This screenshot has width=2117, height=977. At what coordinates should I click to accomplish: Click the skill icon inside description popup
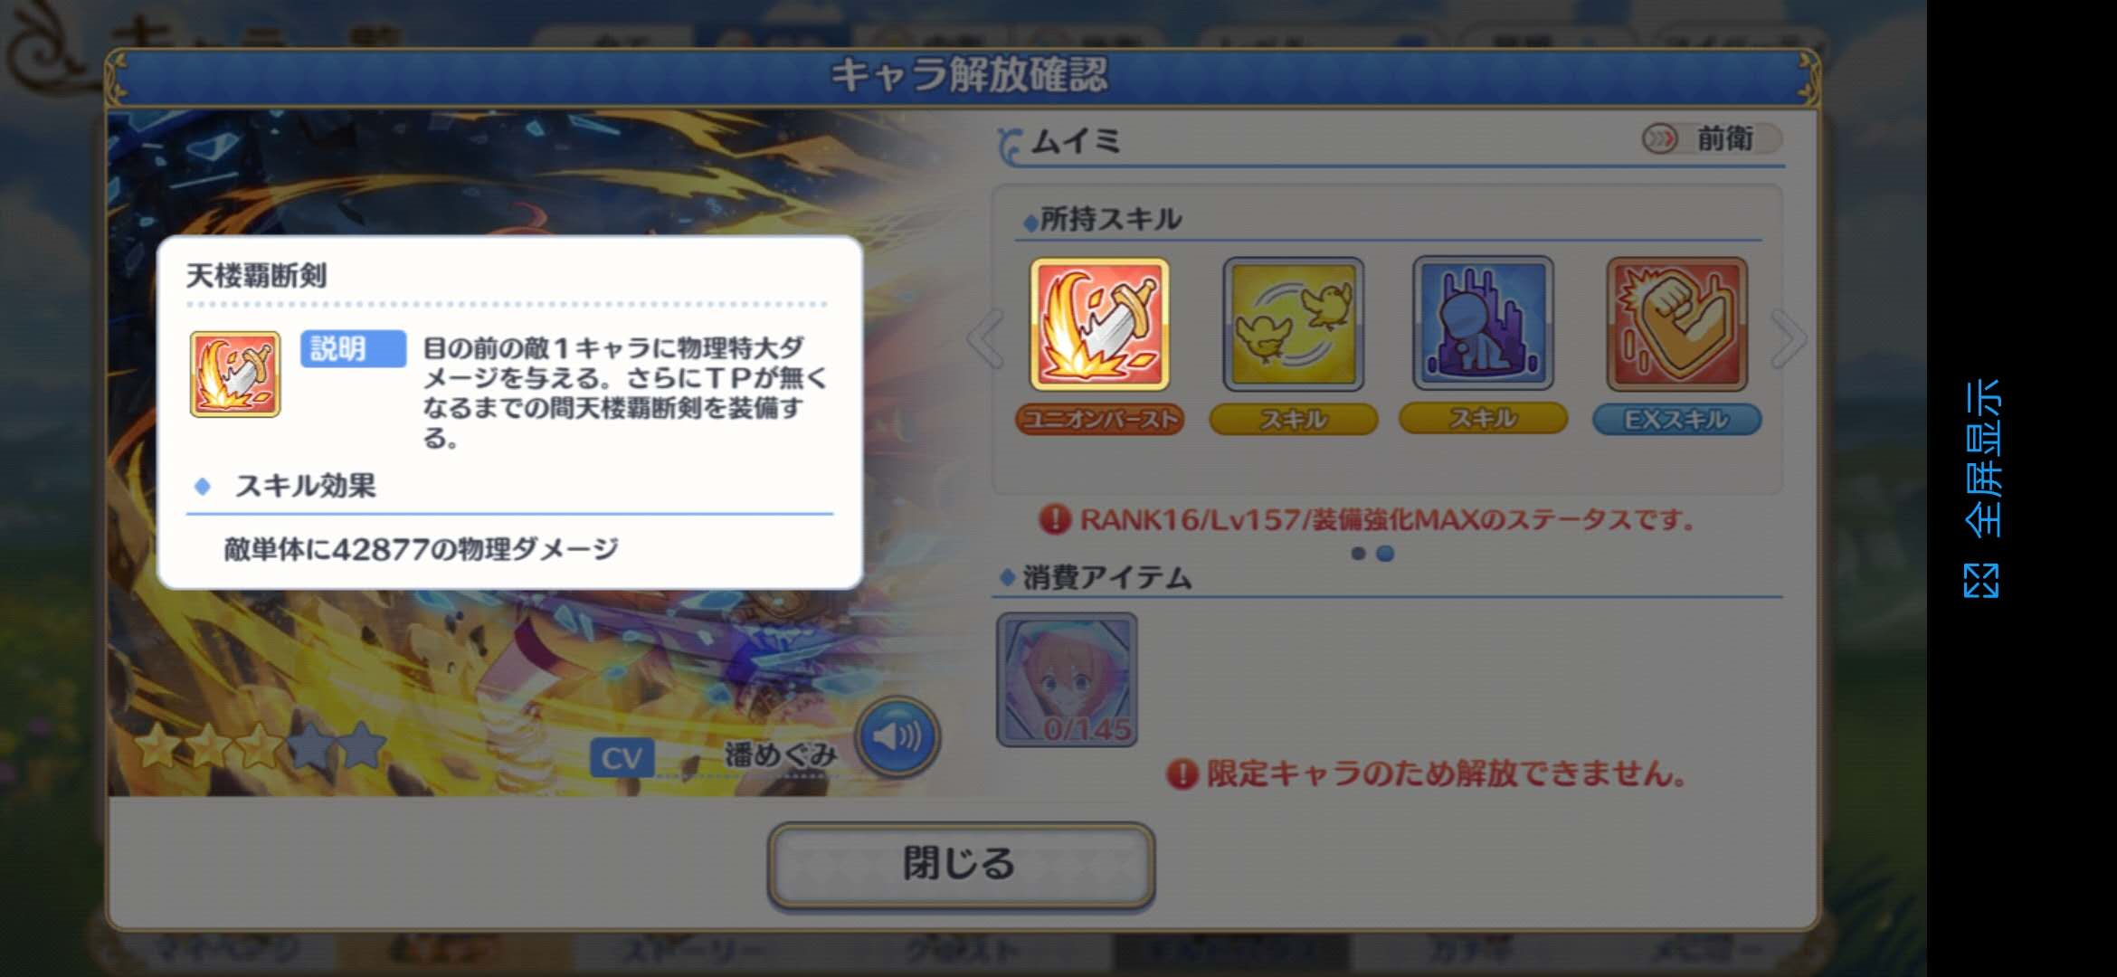235,374
